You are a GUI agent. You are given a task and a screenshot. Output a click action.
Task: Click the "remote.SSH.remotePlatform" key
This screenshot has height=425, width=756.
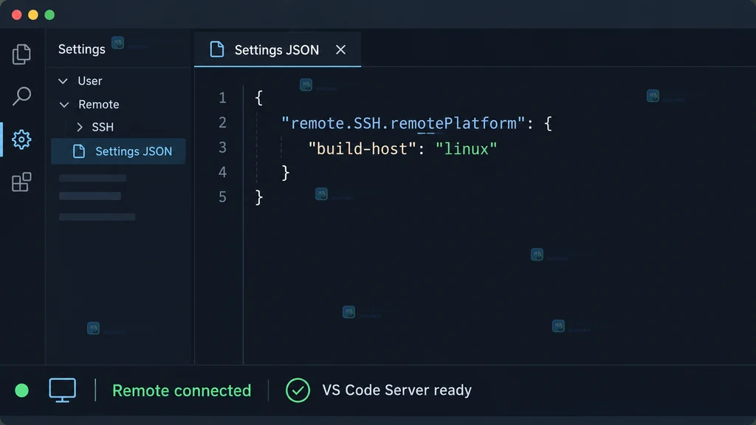(x=403, y=123)
